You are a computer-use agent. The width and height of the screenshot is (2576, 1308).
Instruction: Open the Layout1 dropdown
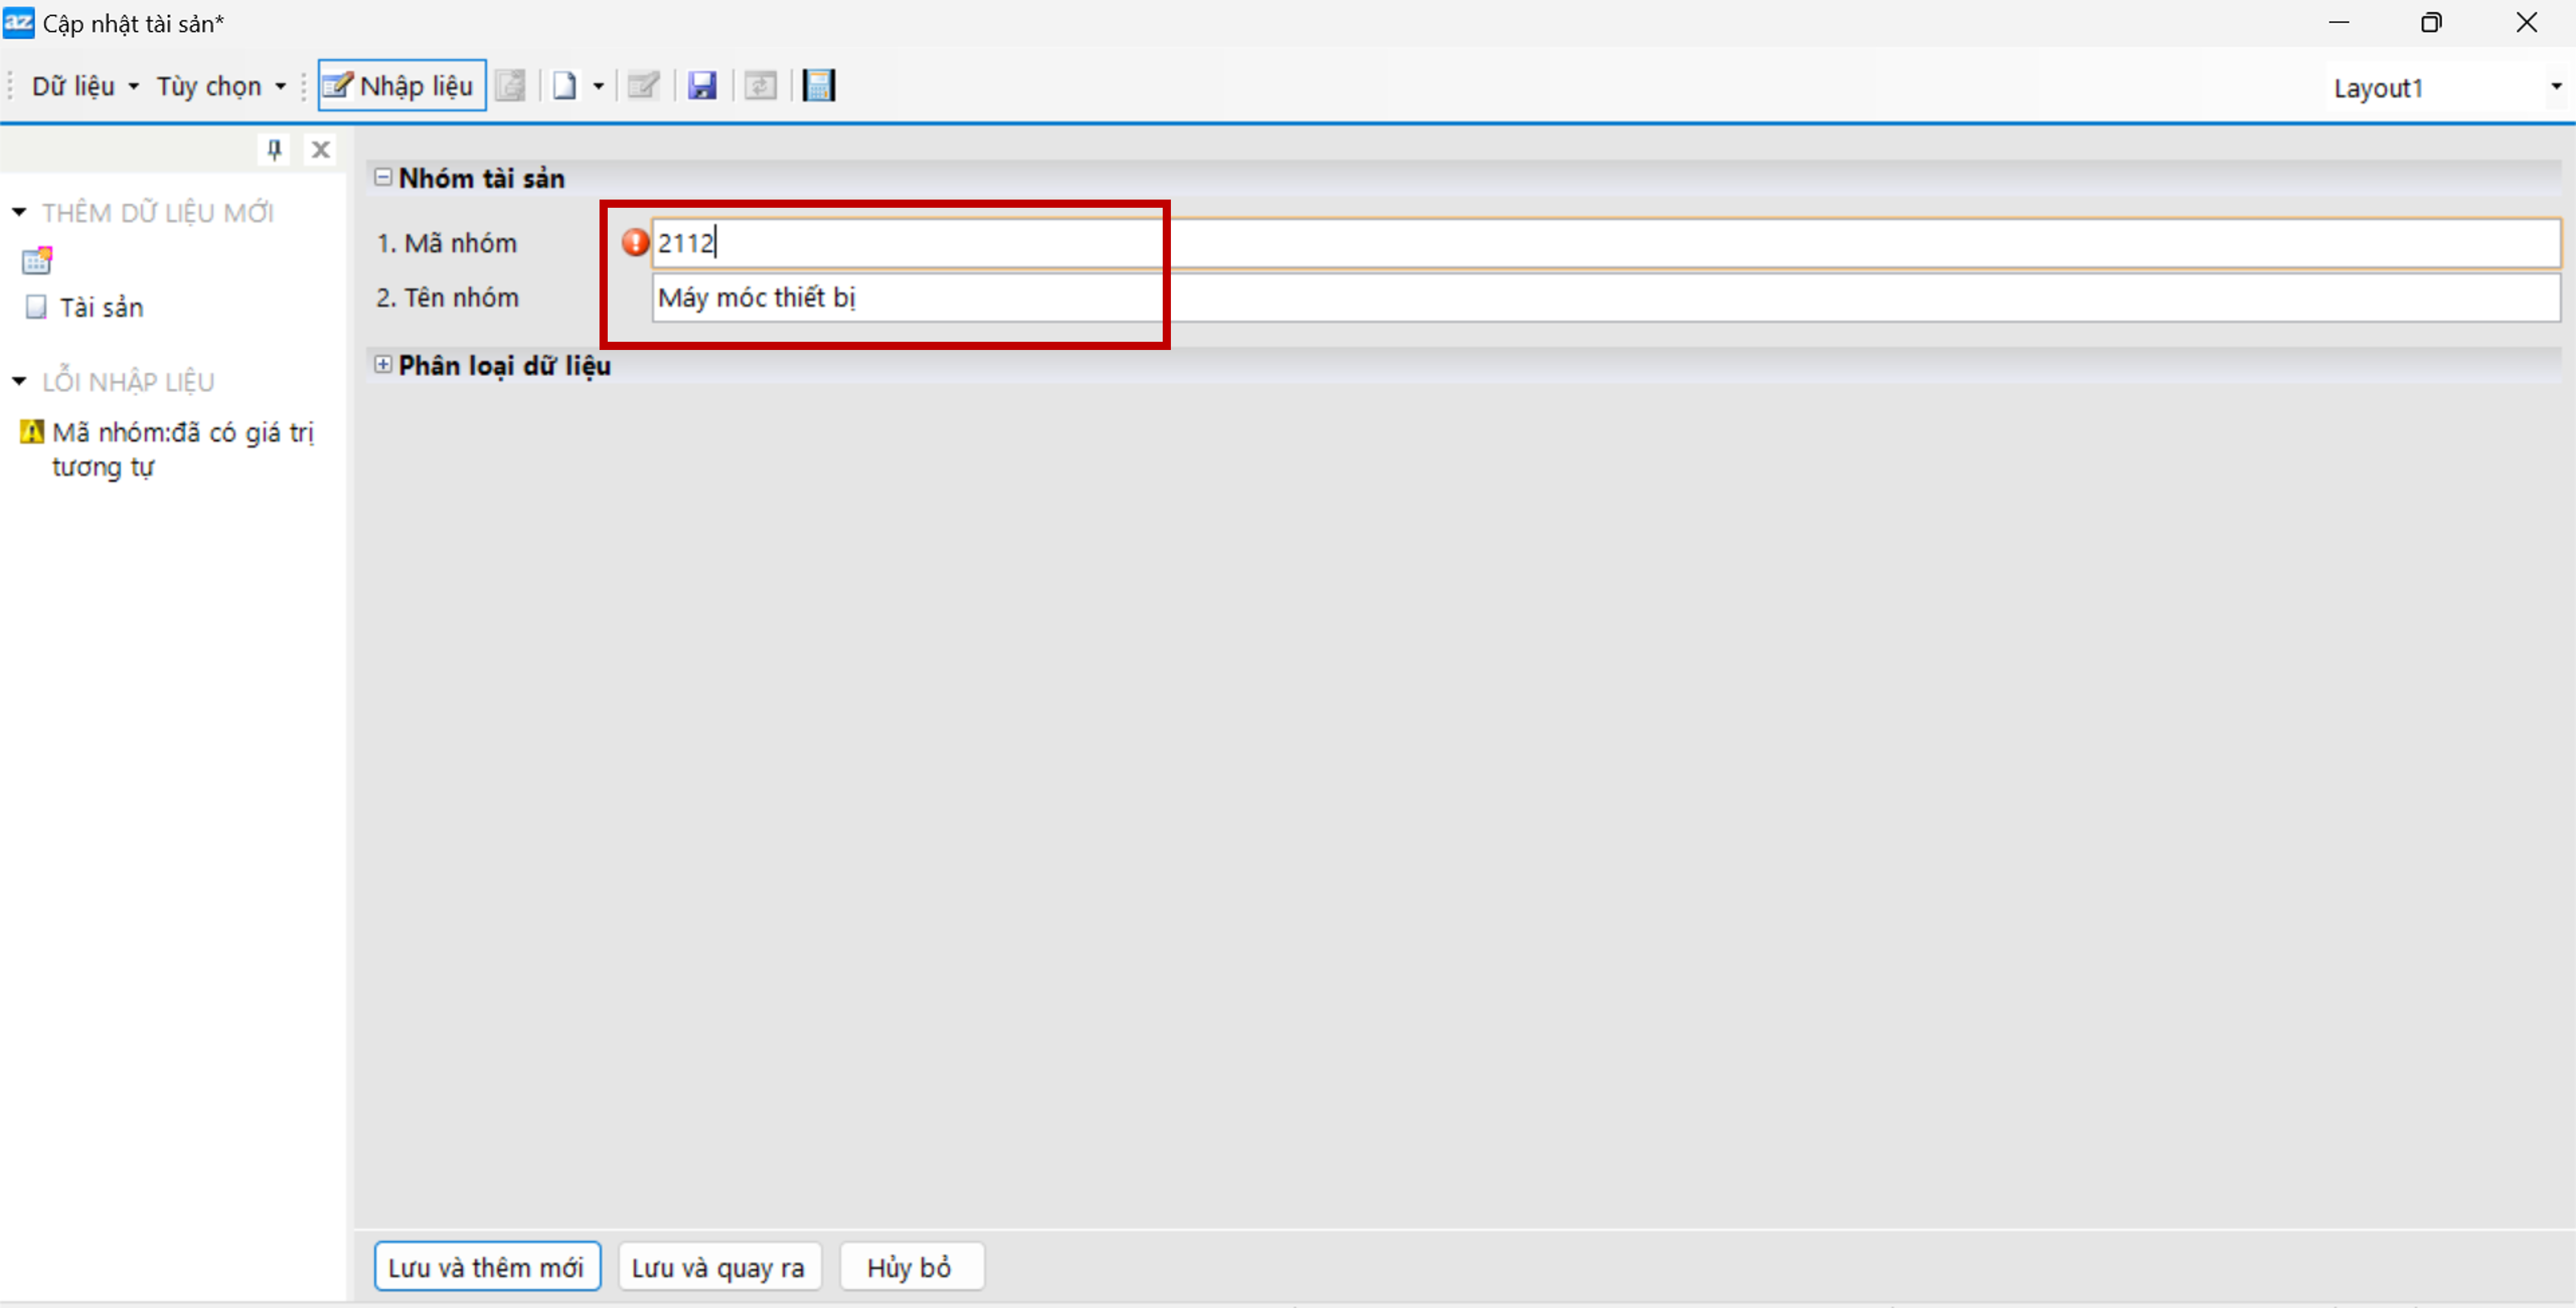point(2555,87)
